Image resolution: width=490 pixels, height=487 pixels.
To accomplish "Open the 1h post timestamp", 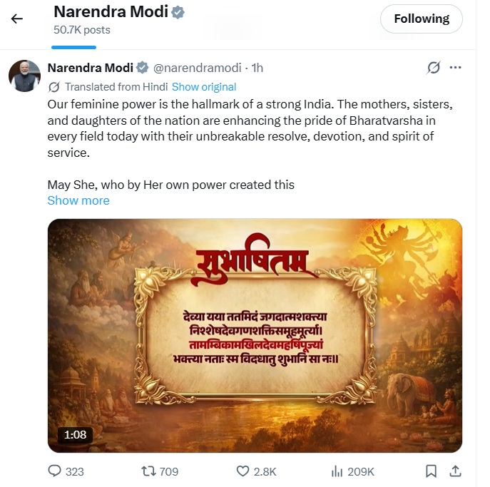I will coord(257,68).
